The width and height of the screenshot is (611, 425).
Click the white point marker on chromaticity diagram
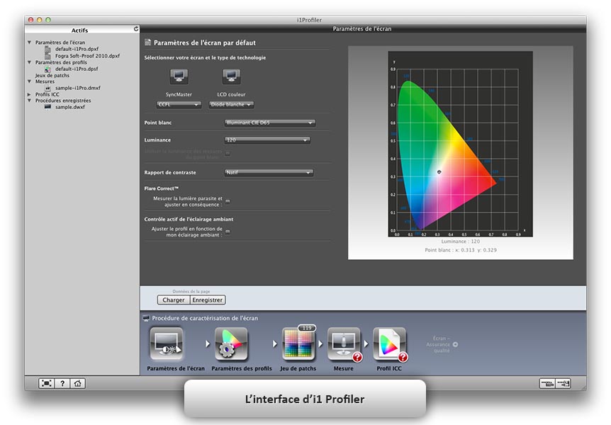(x=439, y=172)
